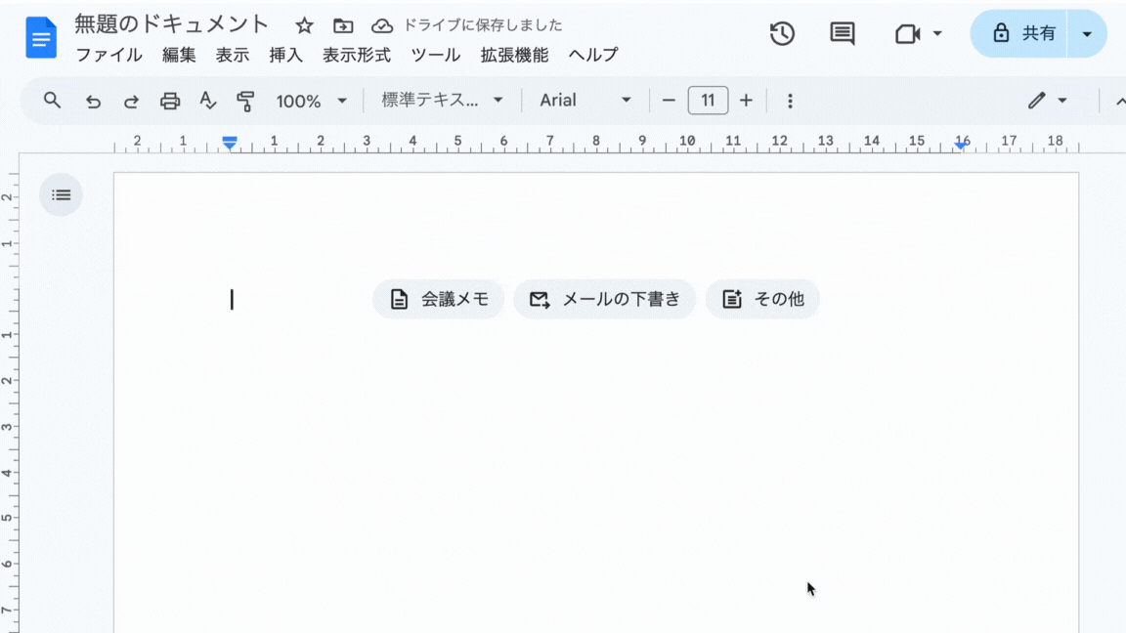This screenshot has width=1126, height=633.
Task: Insert the 会議メモ template chip
Action: [439, 299]
